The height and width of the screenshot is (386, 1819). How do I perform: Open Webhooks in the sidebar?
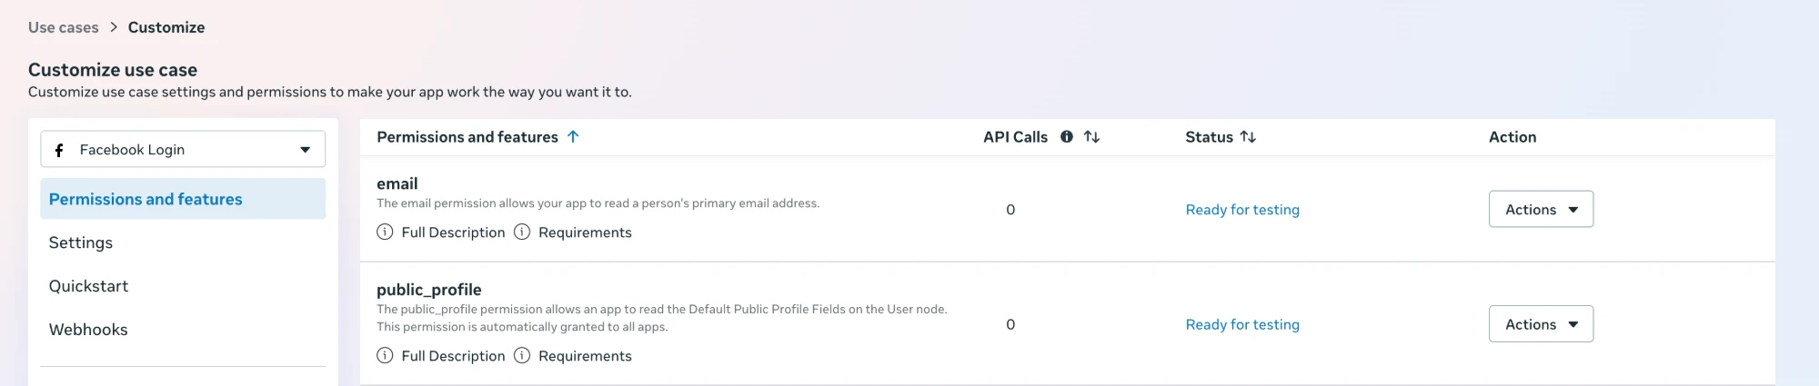pyautogui.click(x=88, y=330)
